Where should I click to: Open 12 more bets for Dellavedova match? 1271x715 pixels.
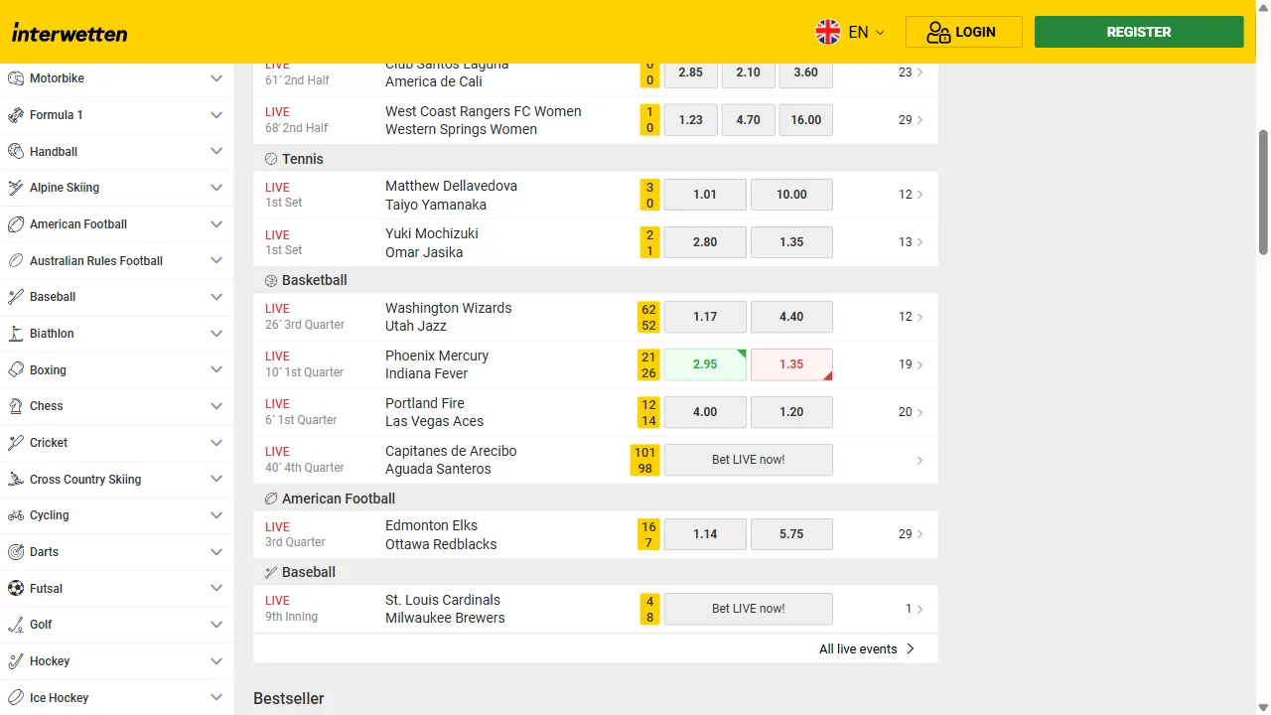911,195
